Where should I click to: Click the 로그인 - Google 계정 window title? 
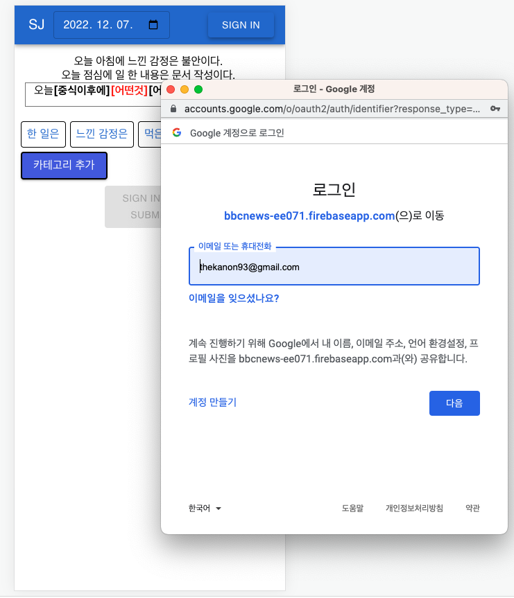[334, 89]
